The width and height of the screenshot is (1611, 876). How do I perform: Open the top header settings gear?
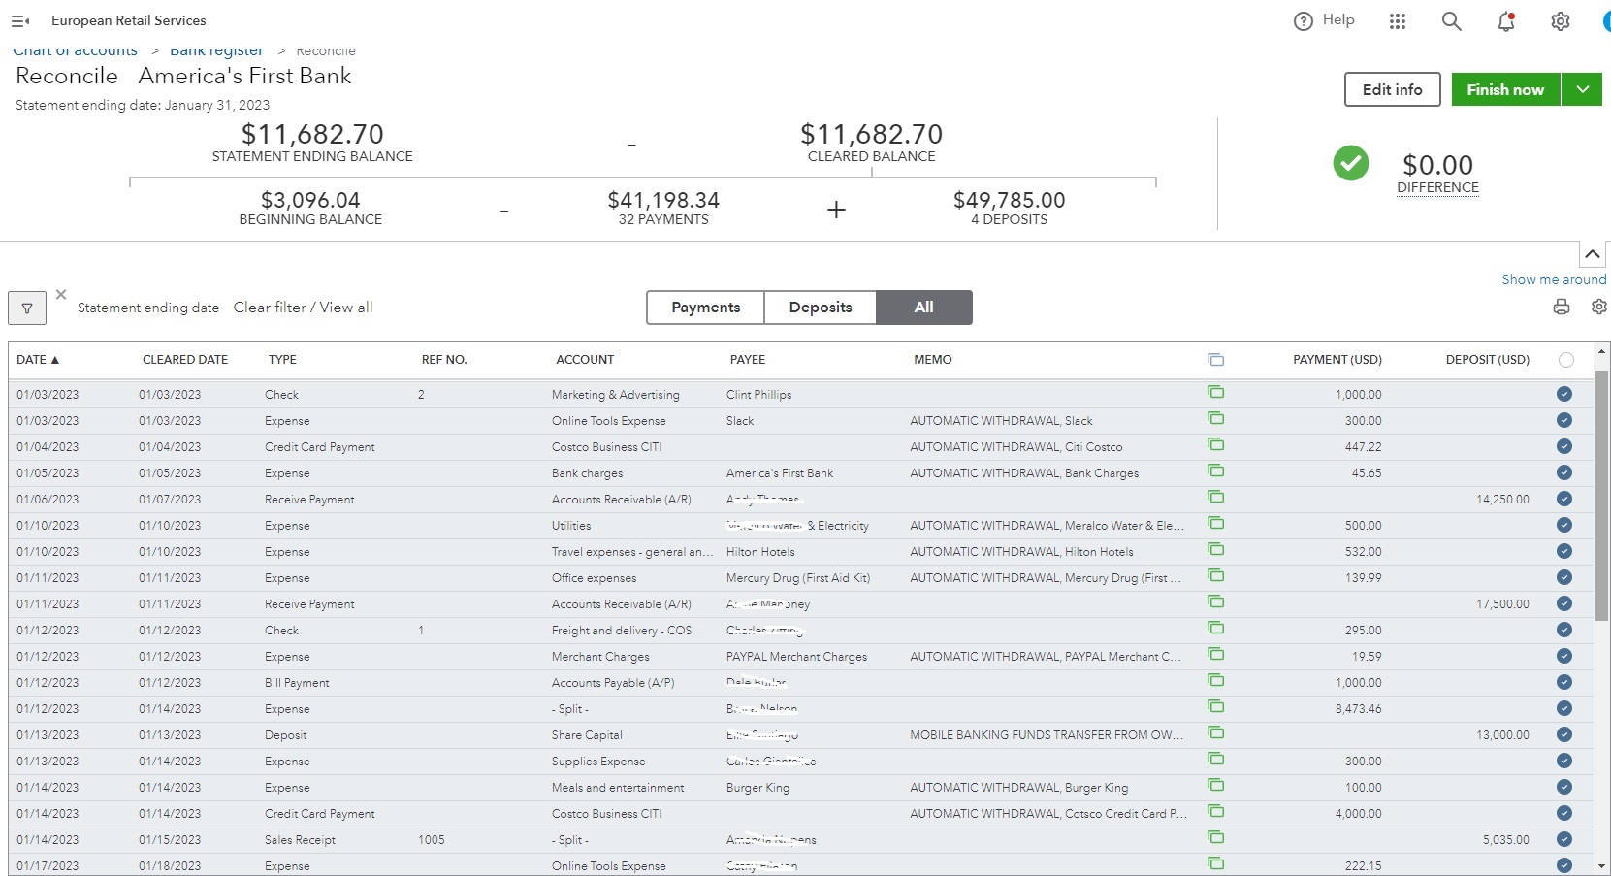click(x=1560, y=21)
